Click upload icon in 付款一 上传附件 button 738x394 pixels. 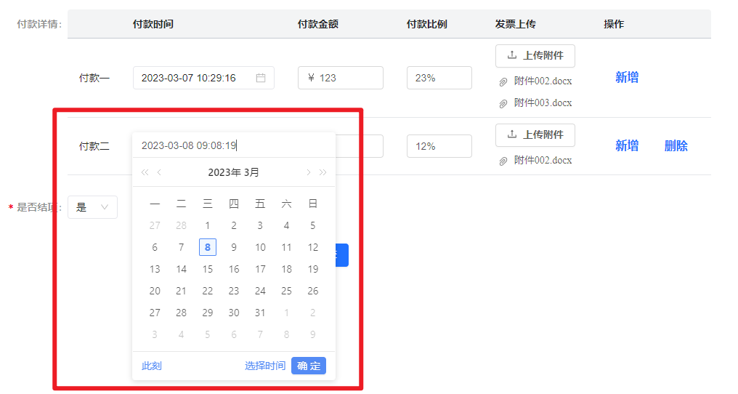pos(512,55)
